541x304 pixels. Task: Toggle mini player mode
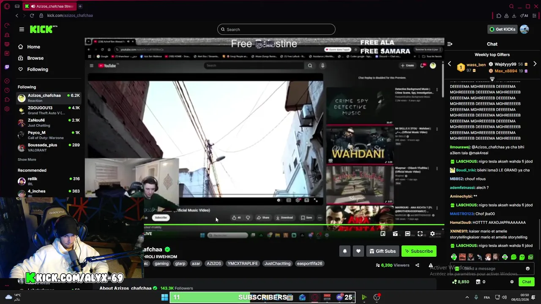pyautogui.click(x=383, y=233)
